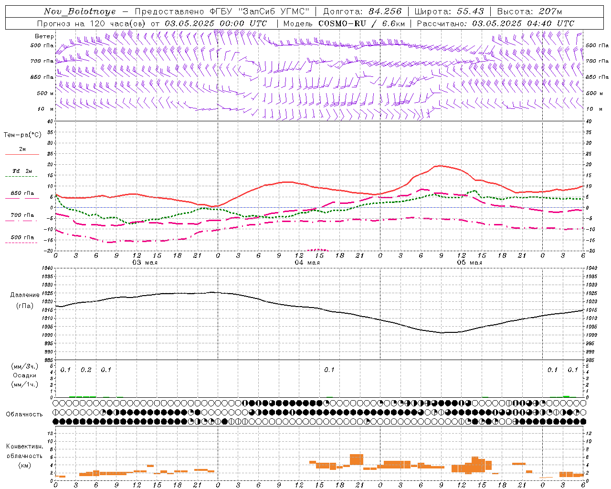The width and height of the screenshot is (611, 489).
Task: Click the "Рассчитано: 03.05.2025 04:40 UTC" timestamp
Action: click(x=495, y=23)
